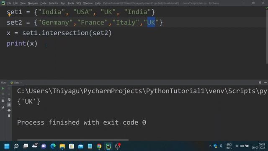This screenshot has height=151, width=268.
Task: Open the File menu
Action: pyautogui.click(x=9, y=3)
